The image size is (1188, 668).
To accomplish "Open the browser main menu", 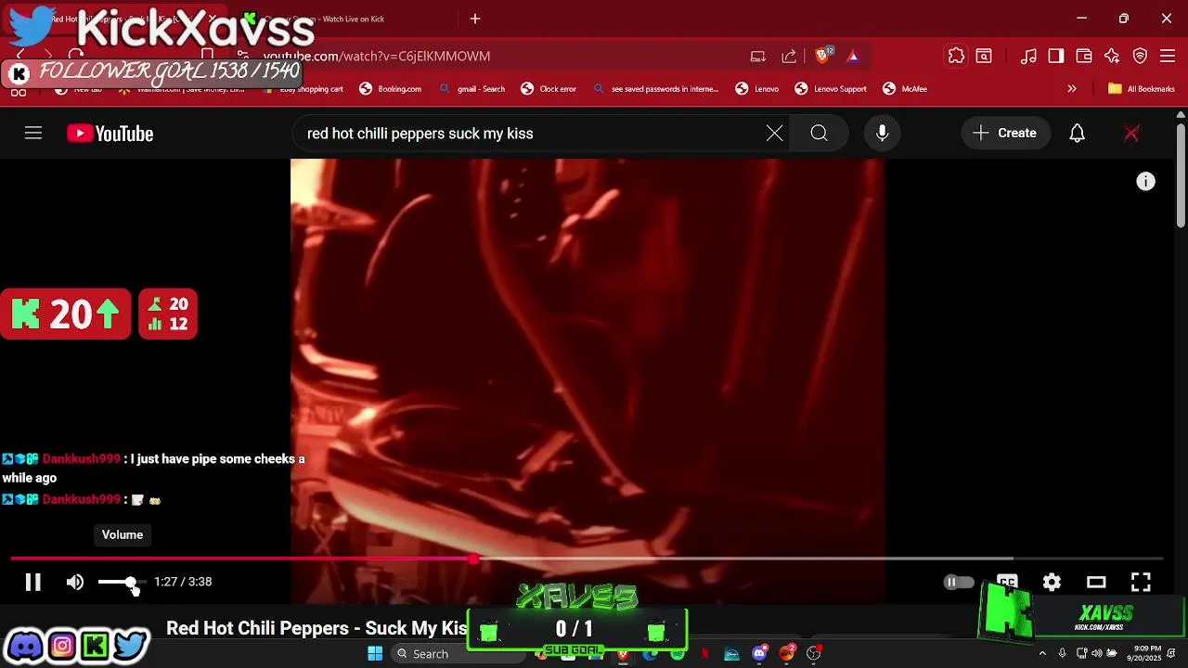I will click(x=1168, y=57).
